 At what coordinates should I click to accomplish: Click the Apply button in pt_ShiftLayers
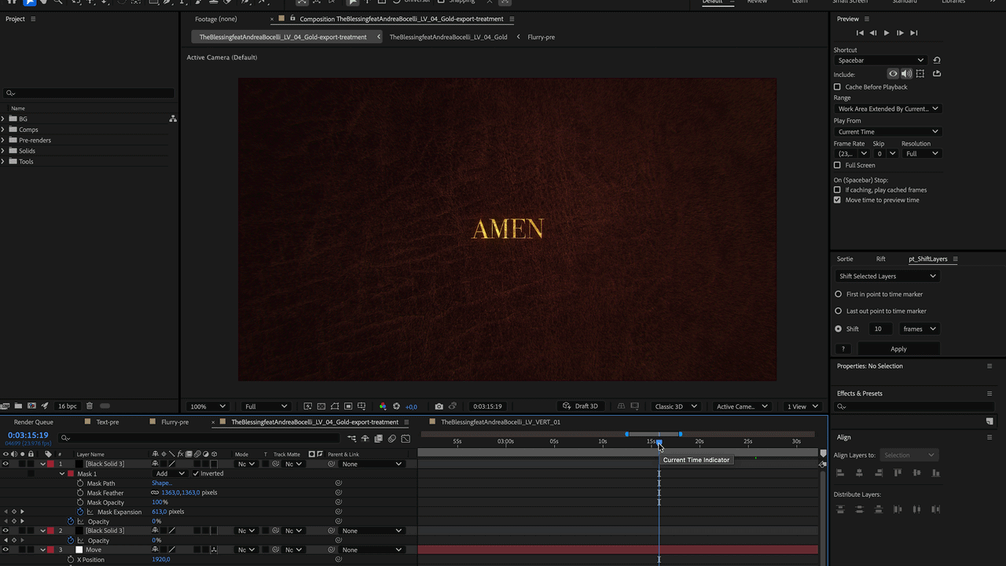(x=898, y=349)
